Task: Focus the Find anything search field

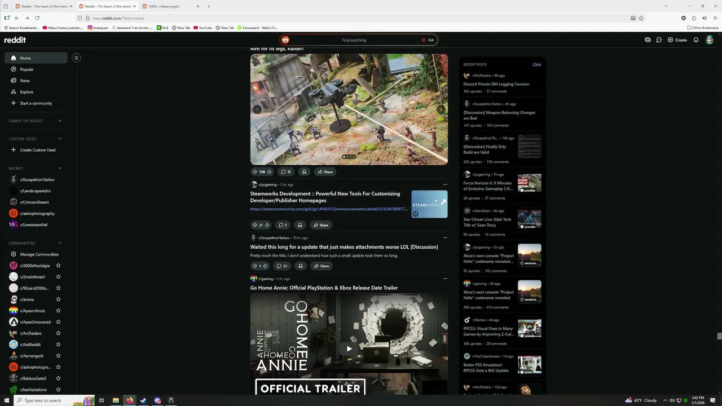Action: tap(354, 40)
